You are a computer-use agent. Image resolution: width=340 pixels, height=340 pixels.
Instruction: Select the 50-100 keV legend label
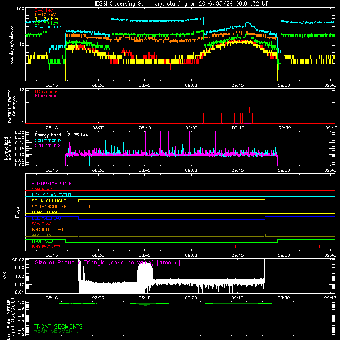[x=48, y=27]
